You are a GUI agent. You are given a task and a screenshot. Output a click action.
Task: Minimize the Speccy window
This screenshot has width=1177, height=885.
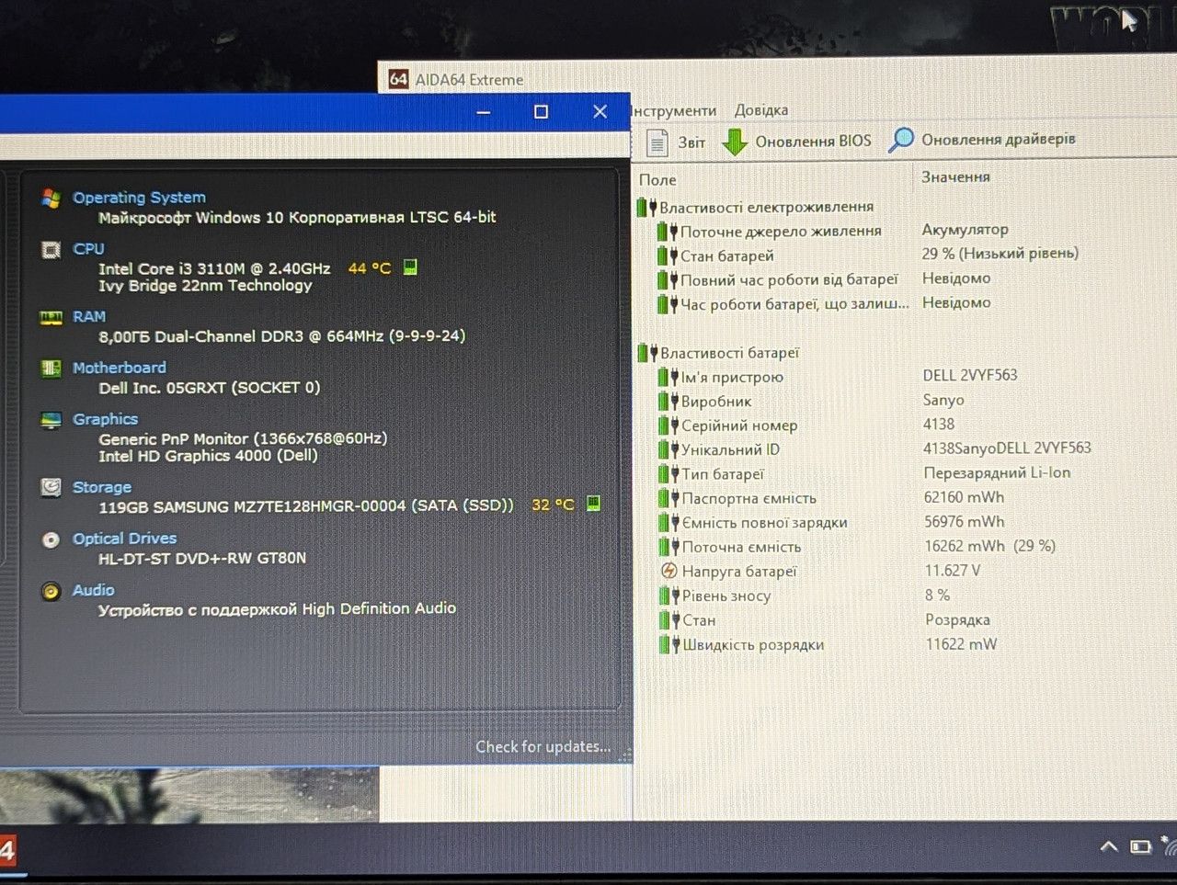tap(484, 112)
